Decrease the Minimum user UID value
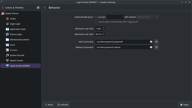This screenshot has width=192, height=108. pyautogui.click(x=104, y=30)
